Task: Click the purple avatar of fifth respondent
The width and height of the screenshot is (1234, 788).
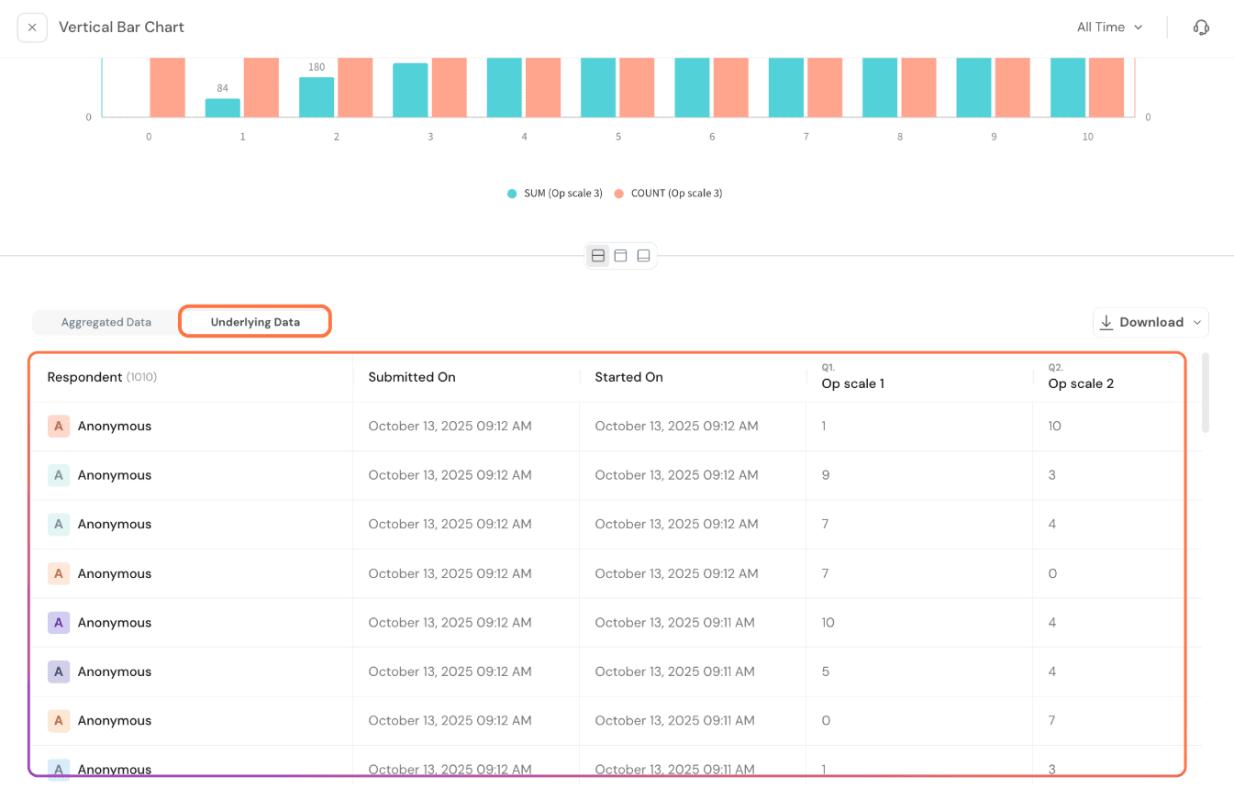Action: tap(58, 622)
